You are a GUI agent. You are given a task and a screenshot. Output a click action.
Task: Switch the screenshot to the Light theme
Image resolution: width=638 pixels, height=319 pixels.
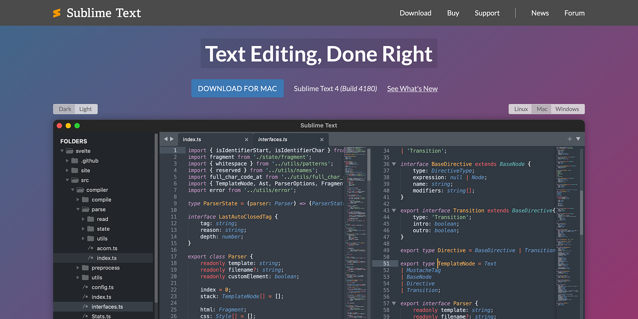click(85, 109)
